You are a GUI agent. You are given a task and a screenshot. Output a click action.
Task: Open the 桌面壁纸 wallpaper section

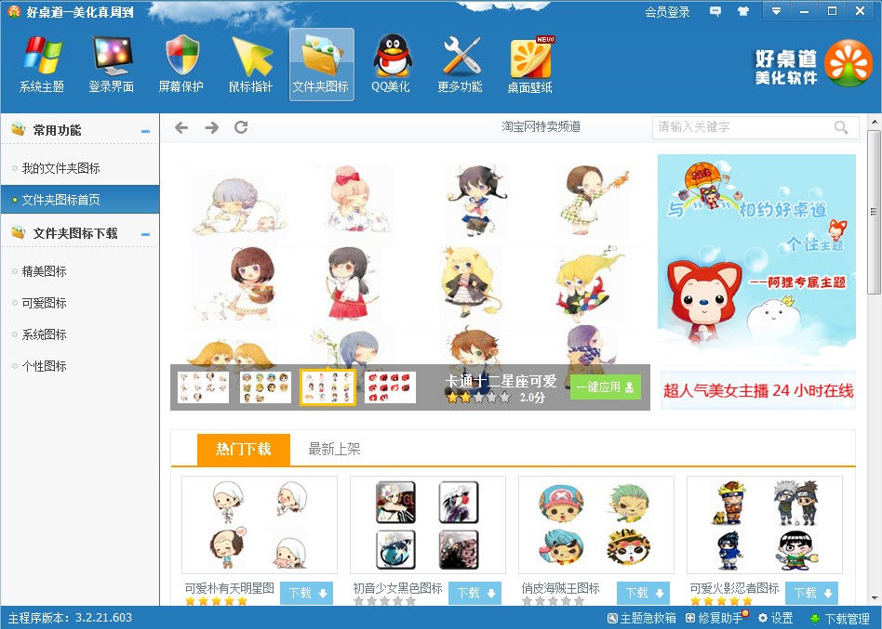point(529,64)
